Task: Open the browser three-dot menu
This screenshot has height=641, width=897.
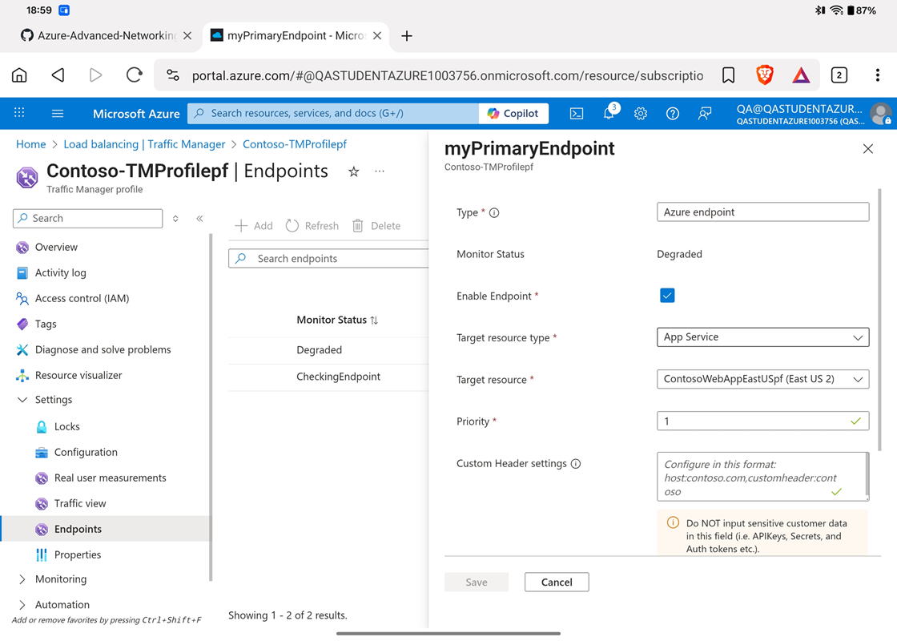Action: (878, 75)
